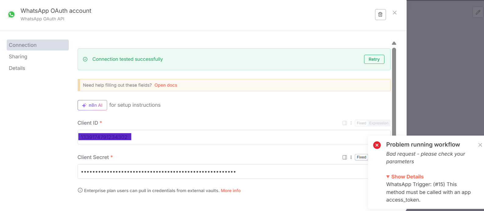The width and height of the screenshot is (484, 211).
Task: Open Client Secret options three-dot menu
Action: click(351, 157)
